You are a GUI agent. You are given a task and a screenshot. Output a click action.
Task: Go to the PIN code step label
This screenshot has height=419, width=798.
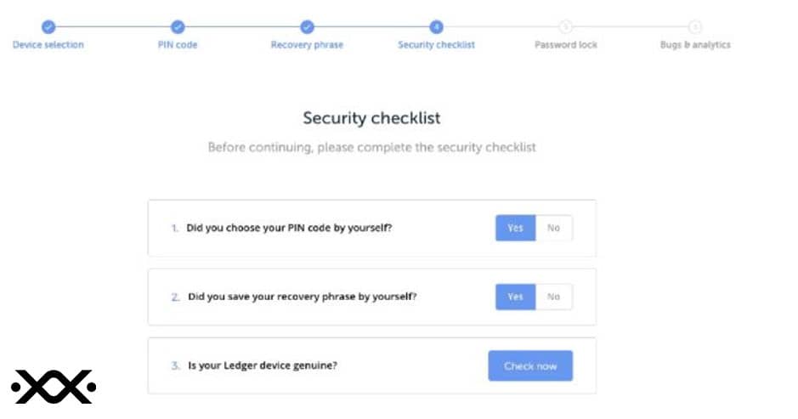pos(178,45)
